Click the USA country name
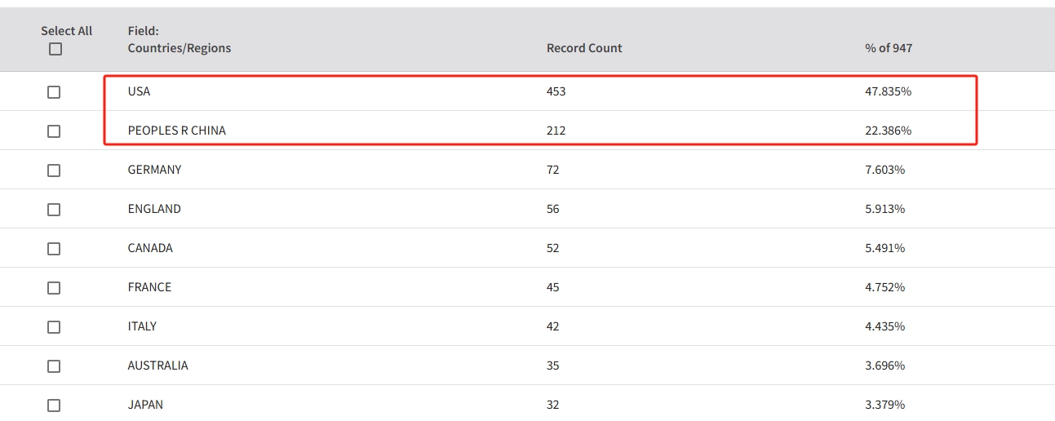The width and height of the screenshot is (1055, 421). point(140,91)
